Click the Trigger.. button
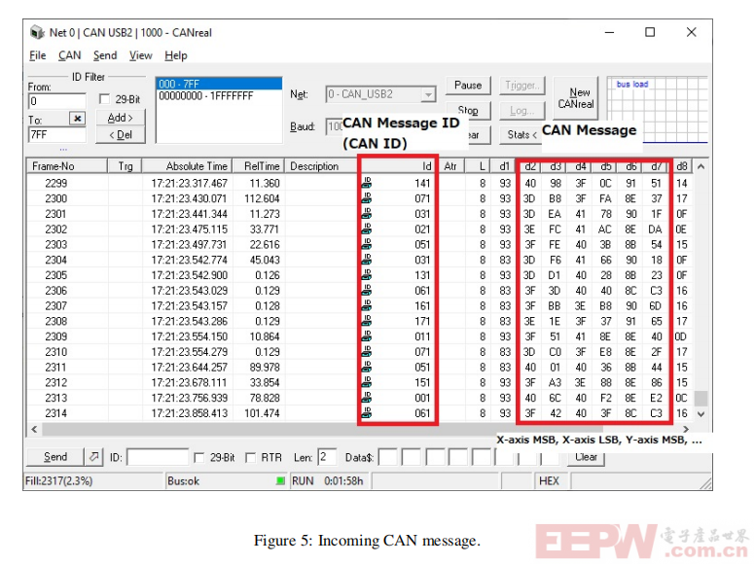The height and width of the screenshot is (565, 755). point(522,86)
